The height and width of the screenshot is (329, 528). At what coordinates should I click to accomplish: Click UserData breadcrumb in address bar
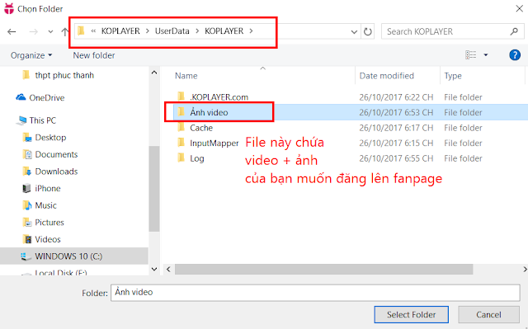[x=172, y=31]
